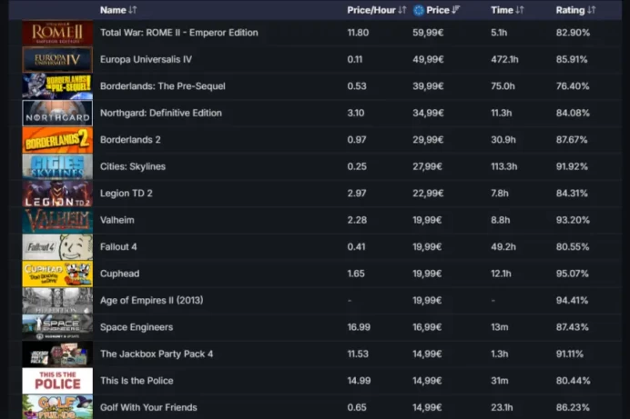Image resolution: width=630 pixels, height=419 pixels.
Task: Click the Price column header text
Action: [x=438, y=10]
